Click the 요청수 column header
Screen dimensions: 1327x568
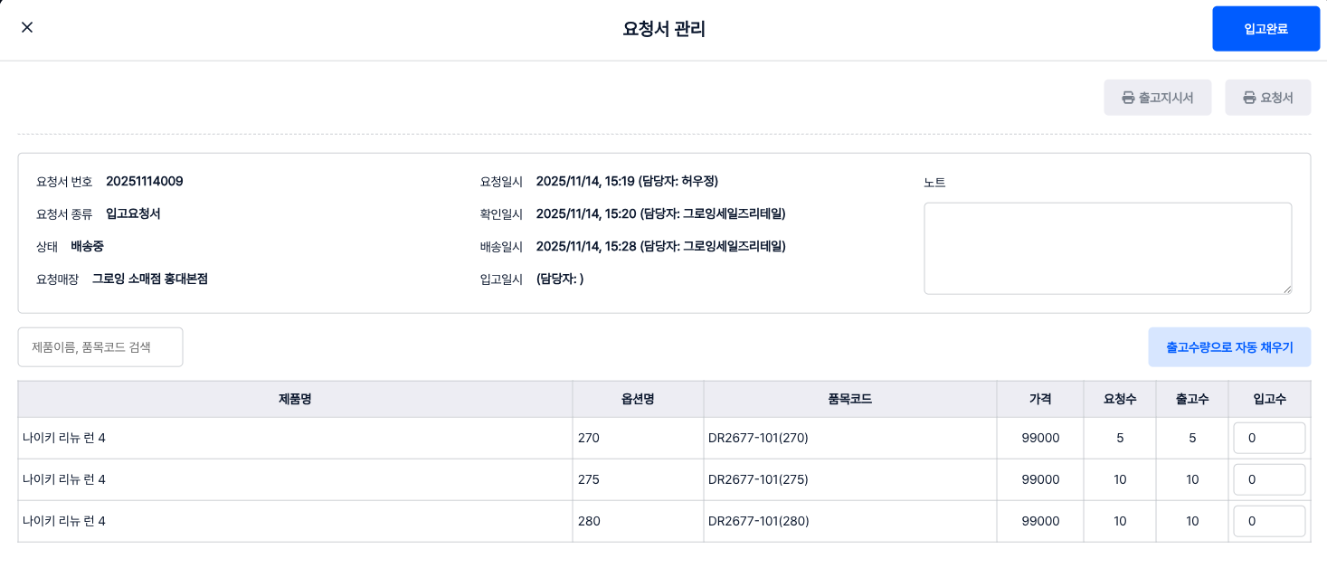[x=1120, y=399]
